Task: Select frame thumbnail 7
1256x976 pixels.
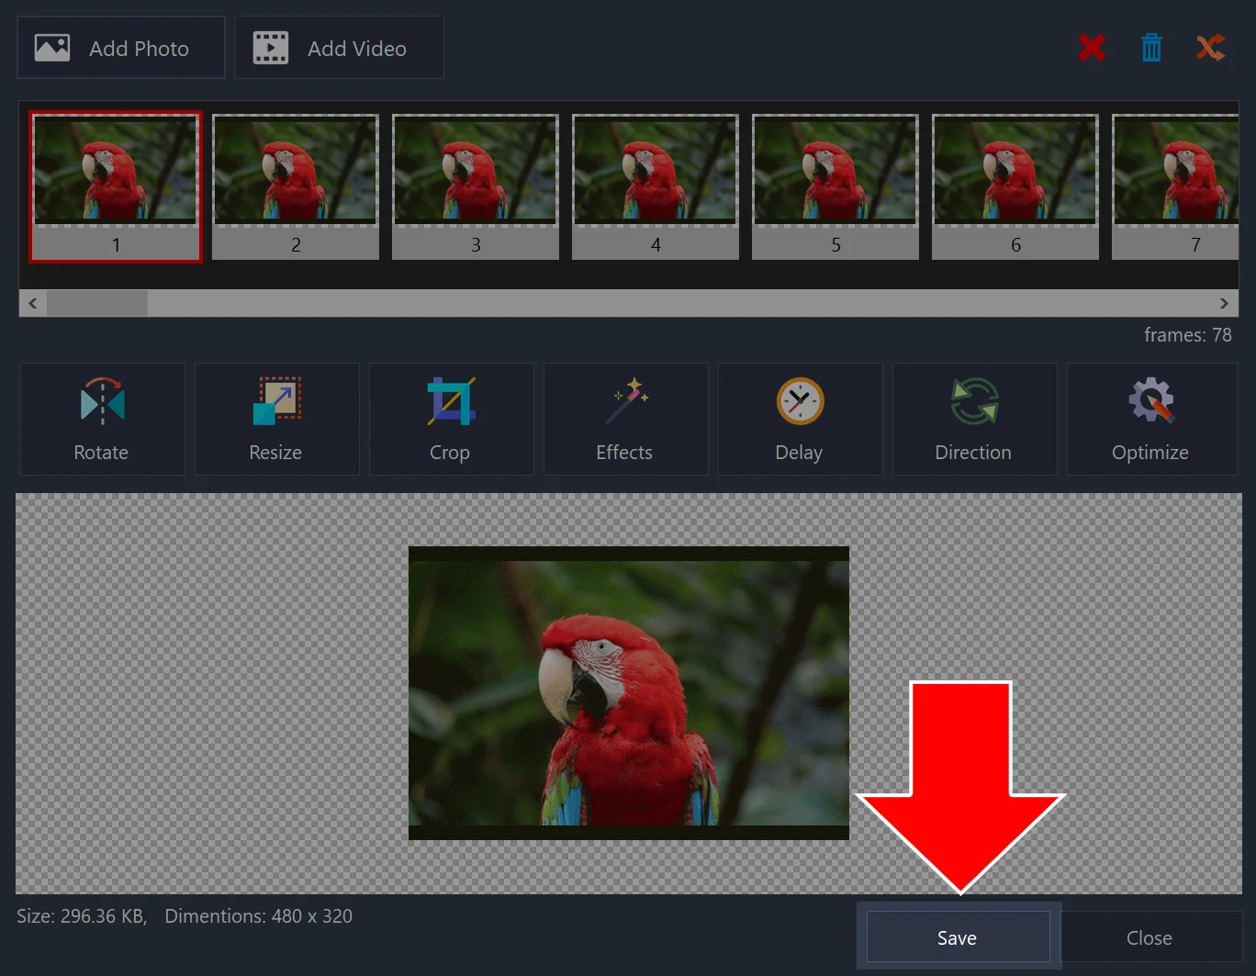Action: pyautogui.click(x=1175, y=187)
